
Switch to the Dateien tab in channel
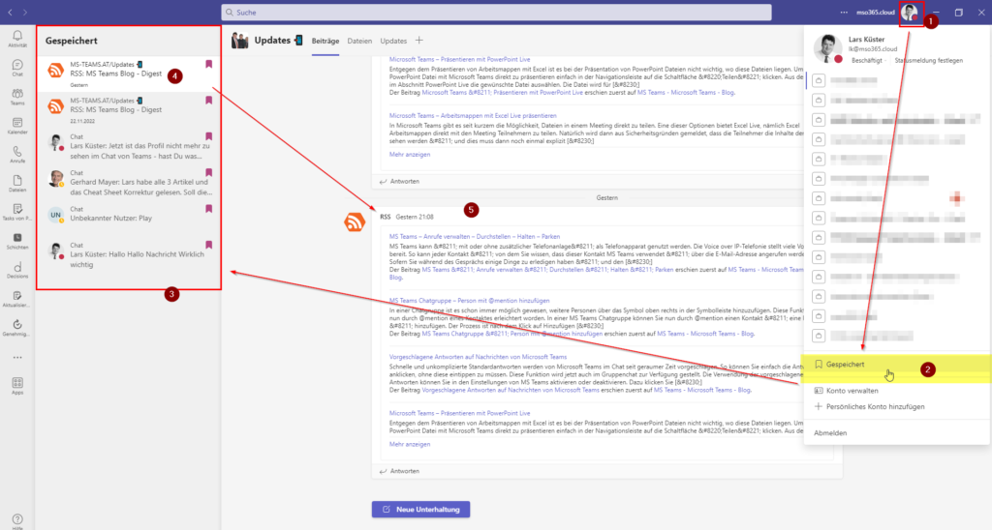coord(359,41)
